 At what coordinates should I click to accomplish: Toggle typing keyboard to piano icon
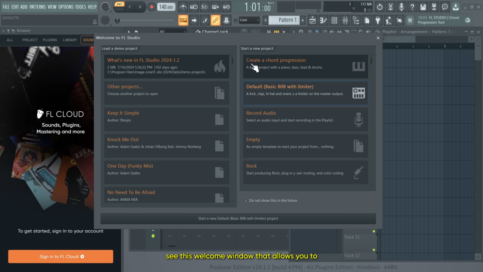point(183,20)
